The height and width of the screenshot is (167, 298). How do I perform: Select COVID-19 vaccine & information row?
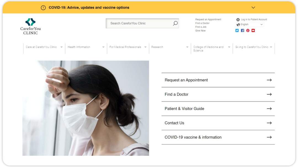click(x=218, y=137)
